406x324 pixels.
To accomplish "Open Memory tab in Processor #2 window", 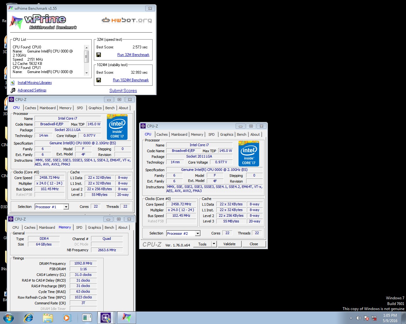I will (x=197, y=134).
